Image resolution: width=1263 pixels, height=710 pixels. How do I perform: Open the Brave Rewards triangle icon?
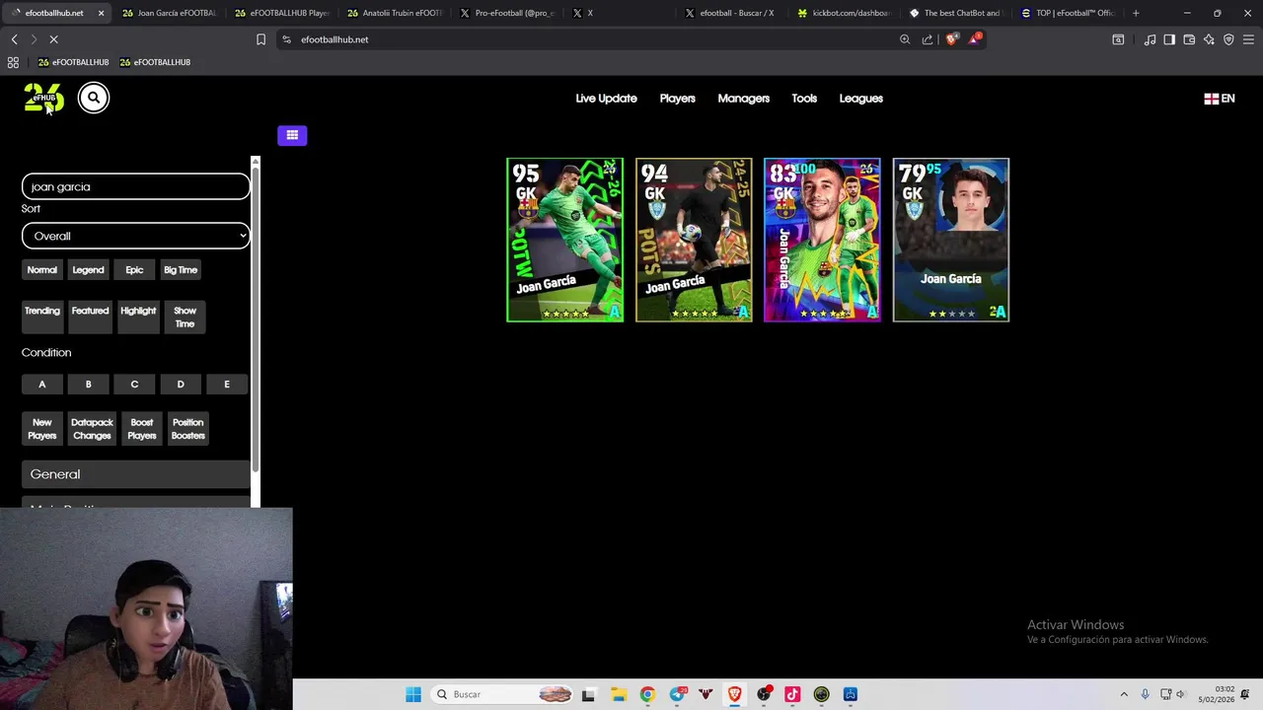975,39
